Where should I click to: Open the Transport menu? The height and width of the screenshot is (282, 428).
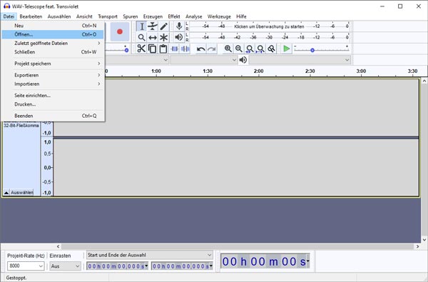(108, 16)
